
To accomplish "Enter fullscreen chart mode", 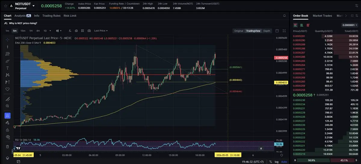I will coord(284,31).
